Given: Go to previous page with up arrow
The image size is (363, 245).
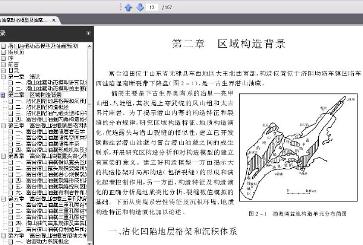Looking at the screenshot, I should pos(129,7).
